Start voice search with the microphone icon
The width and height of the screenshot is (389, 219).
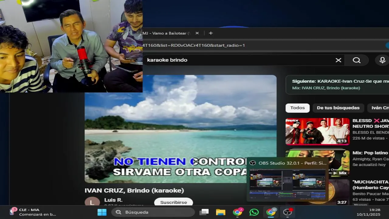[382, 60]
